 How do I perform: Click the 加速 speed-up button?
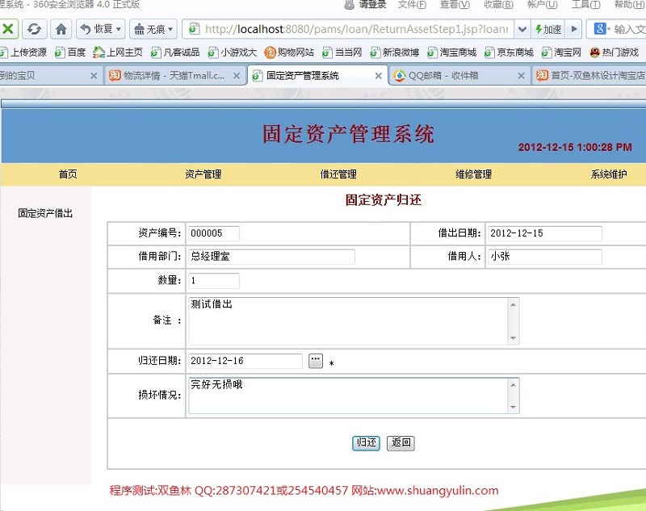[548, 29]
